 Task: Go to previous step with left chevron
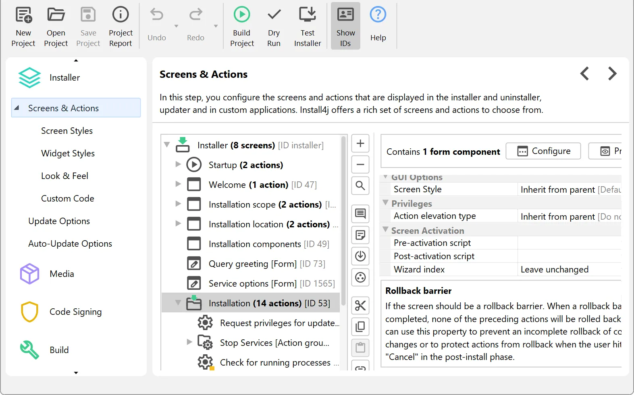click(x=584, y=73)
